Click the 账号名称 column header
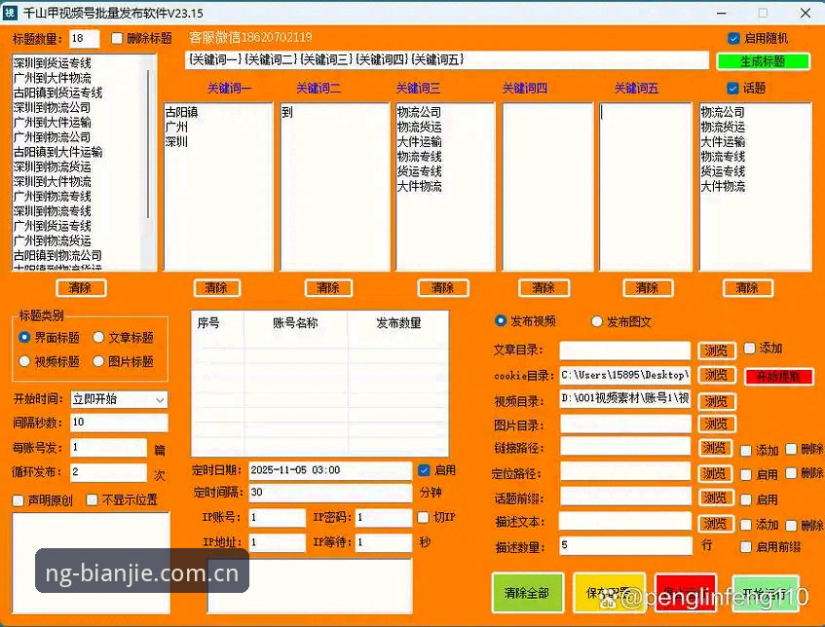This screenshot has width=825, height=627. 295,323
